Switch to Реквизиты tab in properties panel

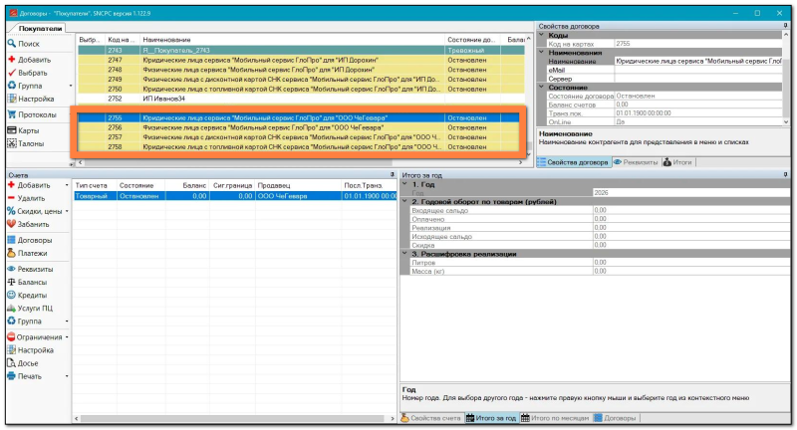636,162
